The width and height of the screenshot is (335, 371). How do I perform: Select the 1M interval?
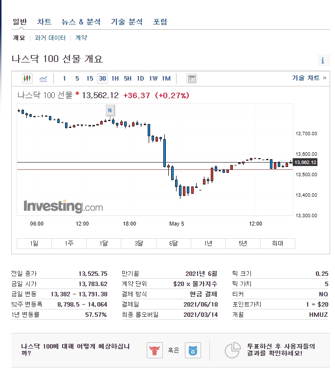click(x=166, y=79)
